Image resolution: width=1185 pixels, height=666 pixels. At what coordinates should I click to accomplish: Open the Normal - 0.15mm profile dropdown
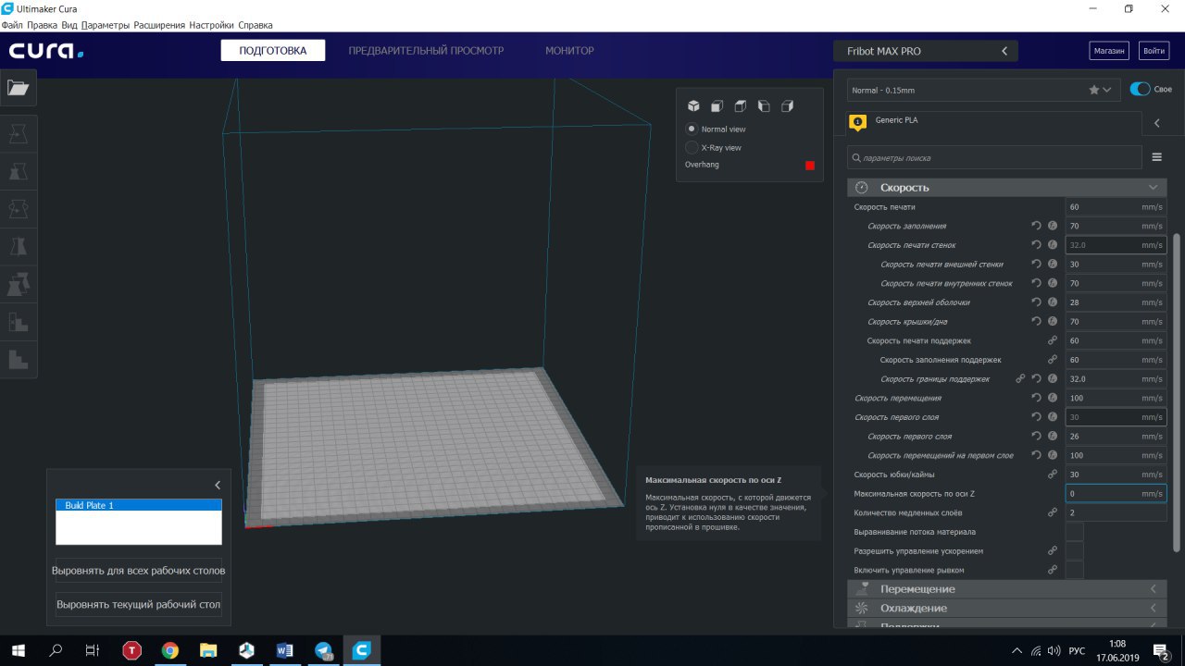[983, 90]
